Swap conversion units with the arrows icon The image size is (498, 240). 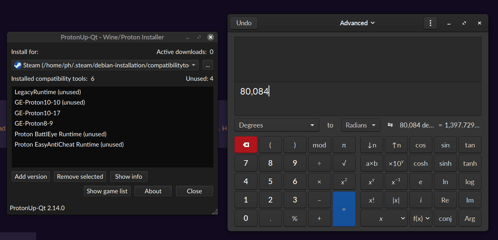point(390,125)
